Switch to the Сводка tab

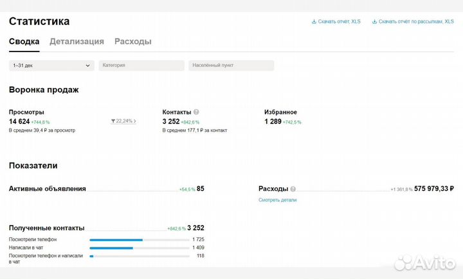tap(24, 42)
